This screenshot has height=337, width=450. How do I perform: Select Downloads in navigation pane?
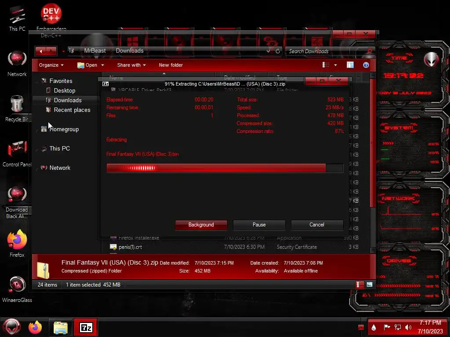[x=67, y=100]
